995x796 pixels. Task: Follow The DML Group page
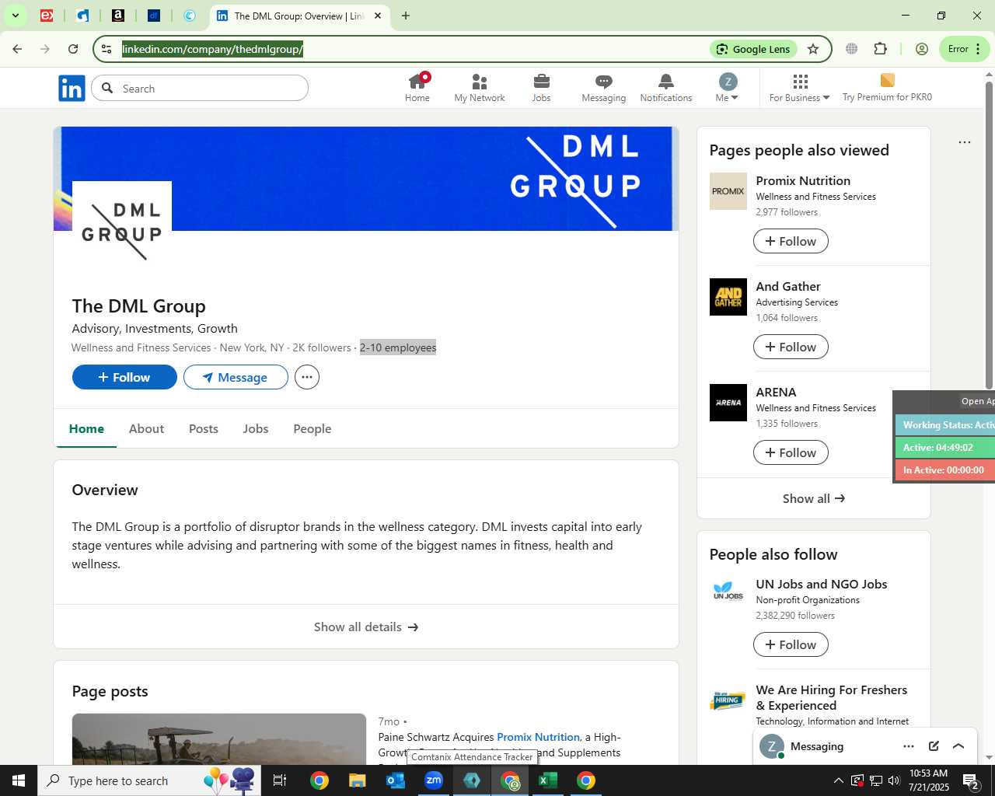(124, 377)
